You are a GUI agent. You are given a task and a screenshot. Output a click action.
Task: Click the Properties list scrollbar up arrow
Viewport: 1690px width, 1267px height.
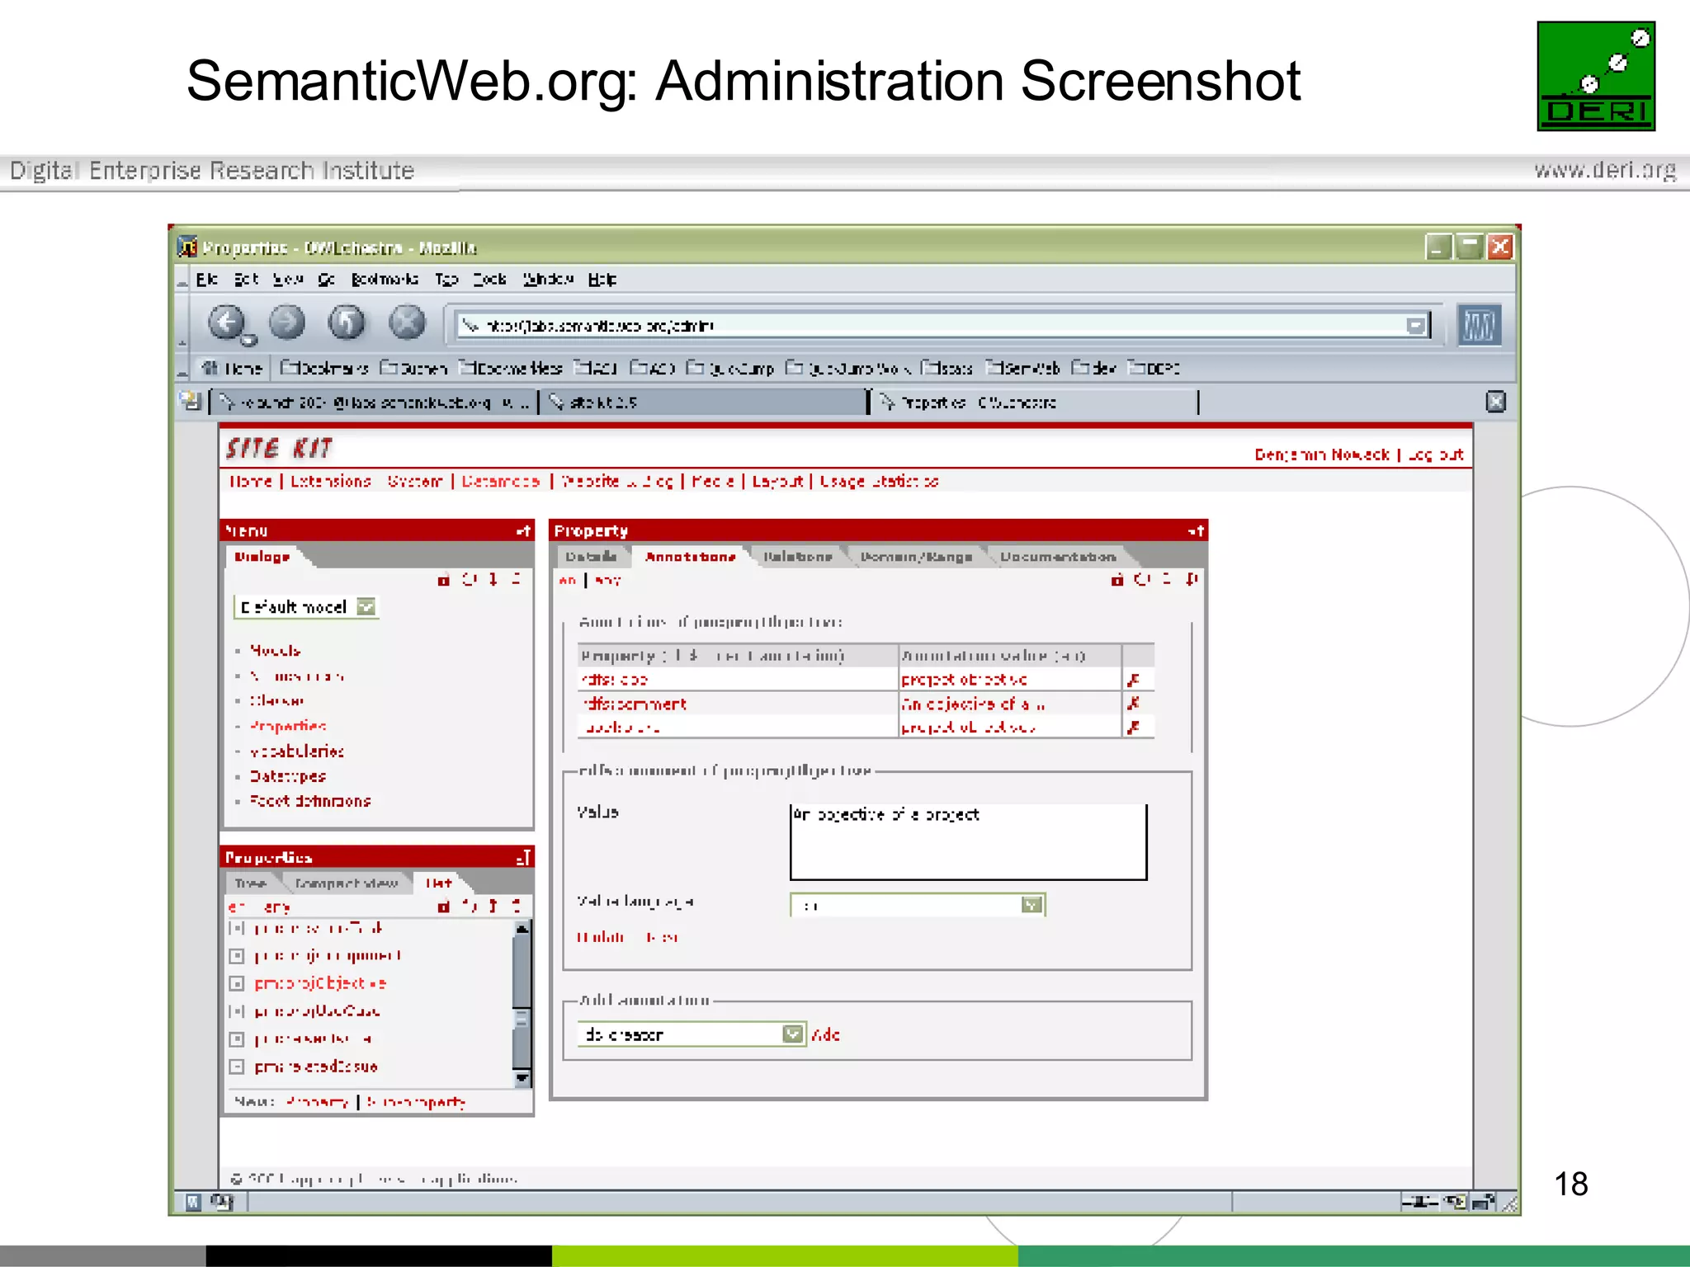522,930
